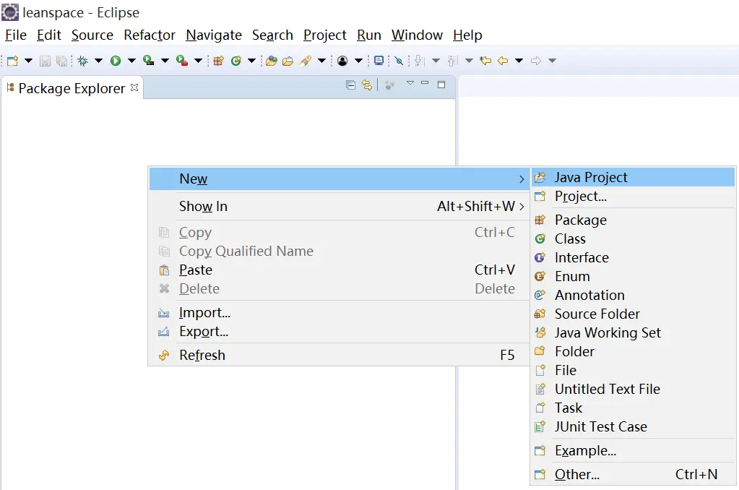
Task: Select Class in the New submenu
Action: pyautogui.click(x=633, y=238)
